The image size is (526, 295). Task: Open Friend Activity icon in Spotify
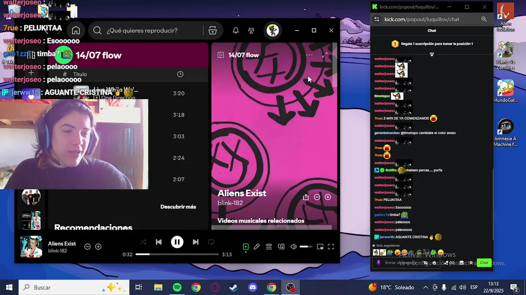(251, 30)
